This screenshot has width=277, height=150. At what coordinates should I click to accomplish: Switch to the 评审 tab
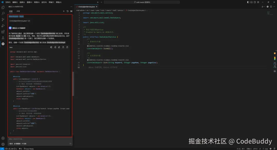click(x=18, y=11)
